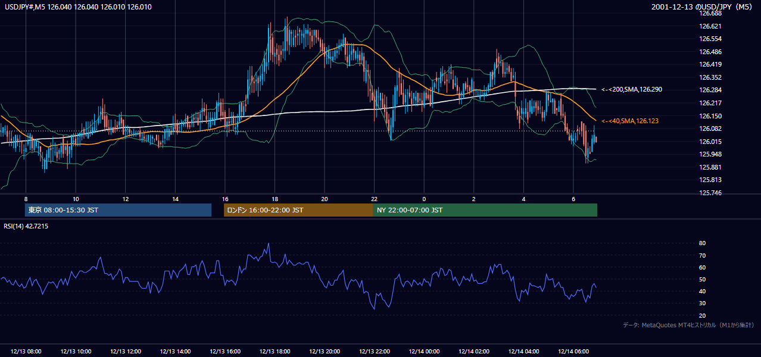
Task: Click the 12/13 12:00 time label
Action: (x=125, y=352)
